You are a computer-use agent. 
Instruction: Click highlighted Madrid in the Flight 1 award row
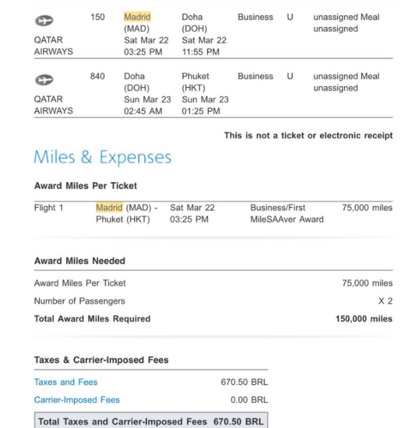point(109,208)
